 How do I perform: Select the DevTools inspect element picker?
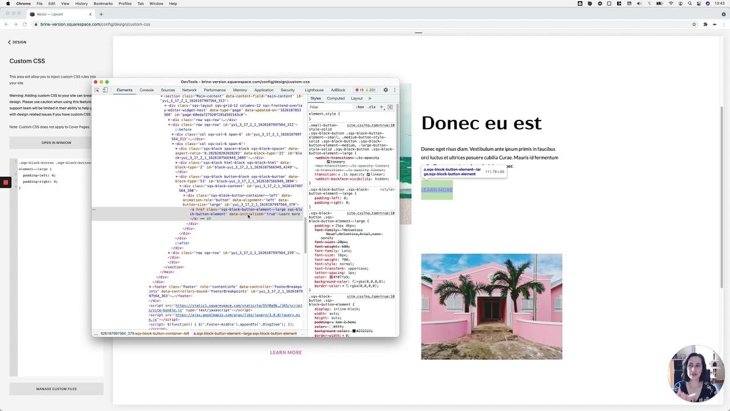click(96, 90)
